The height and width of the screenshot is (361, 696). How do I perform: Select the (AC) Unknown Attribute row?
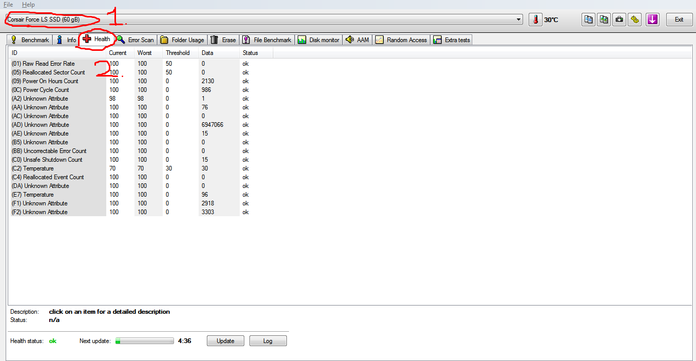coord(141,116)
